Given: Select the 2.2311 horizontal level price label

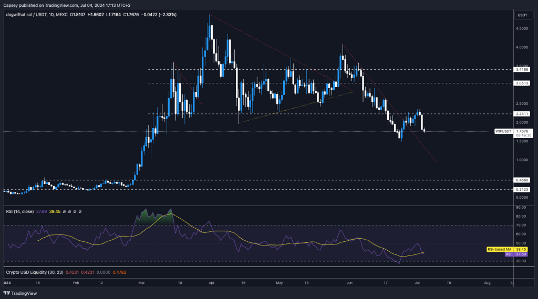Looking at the screenshot, I should [522, 114].
